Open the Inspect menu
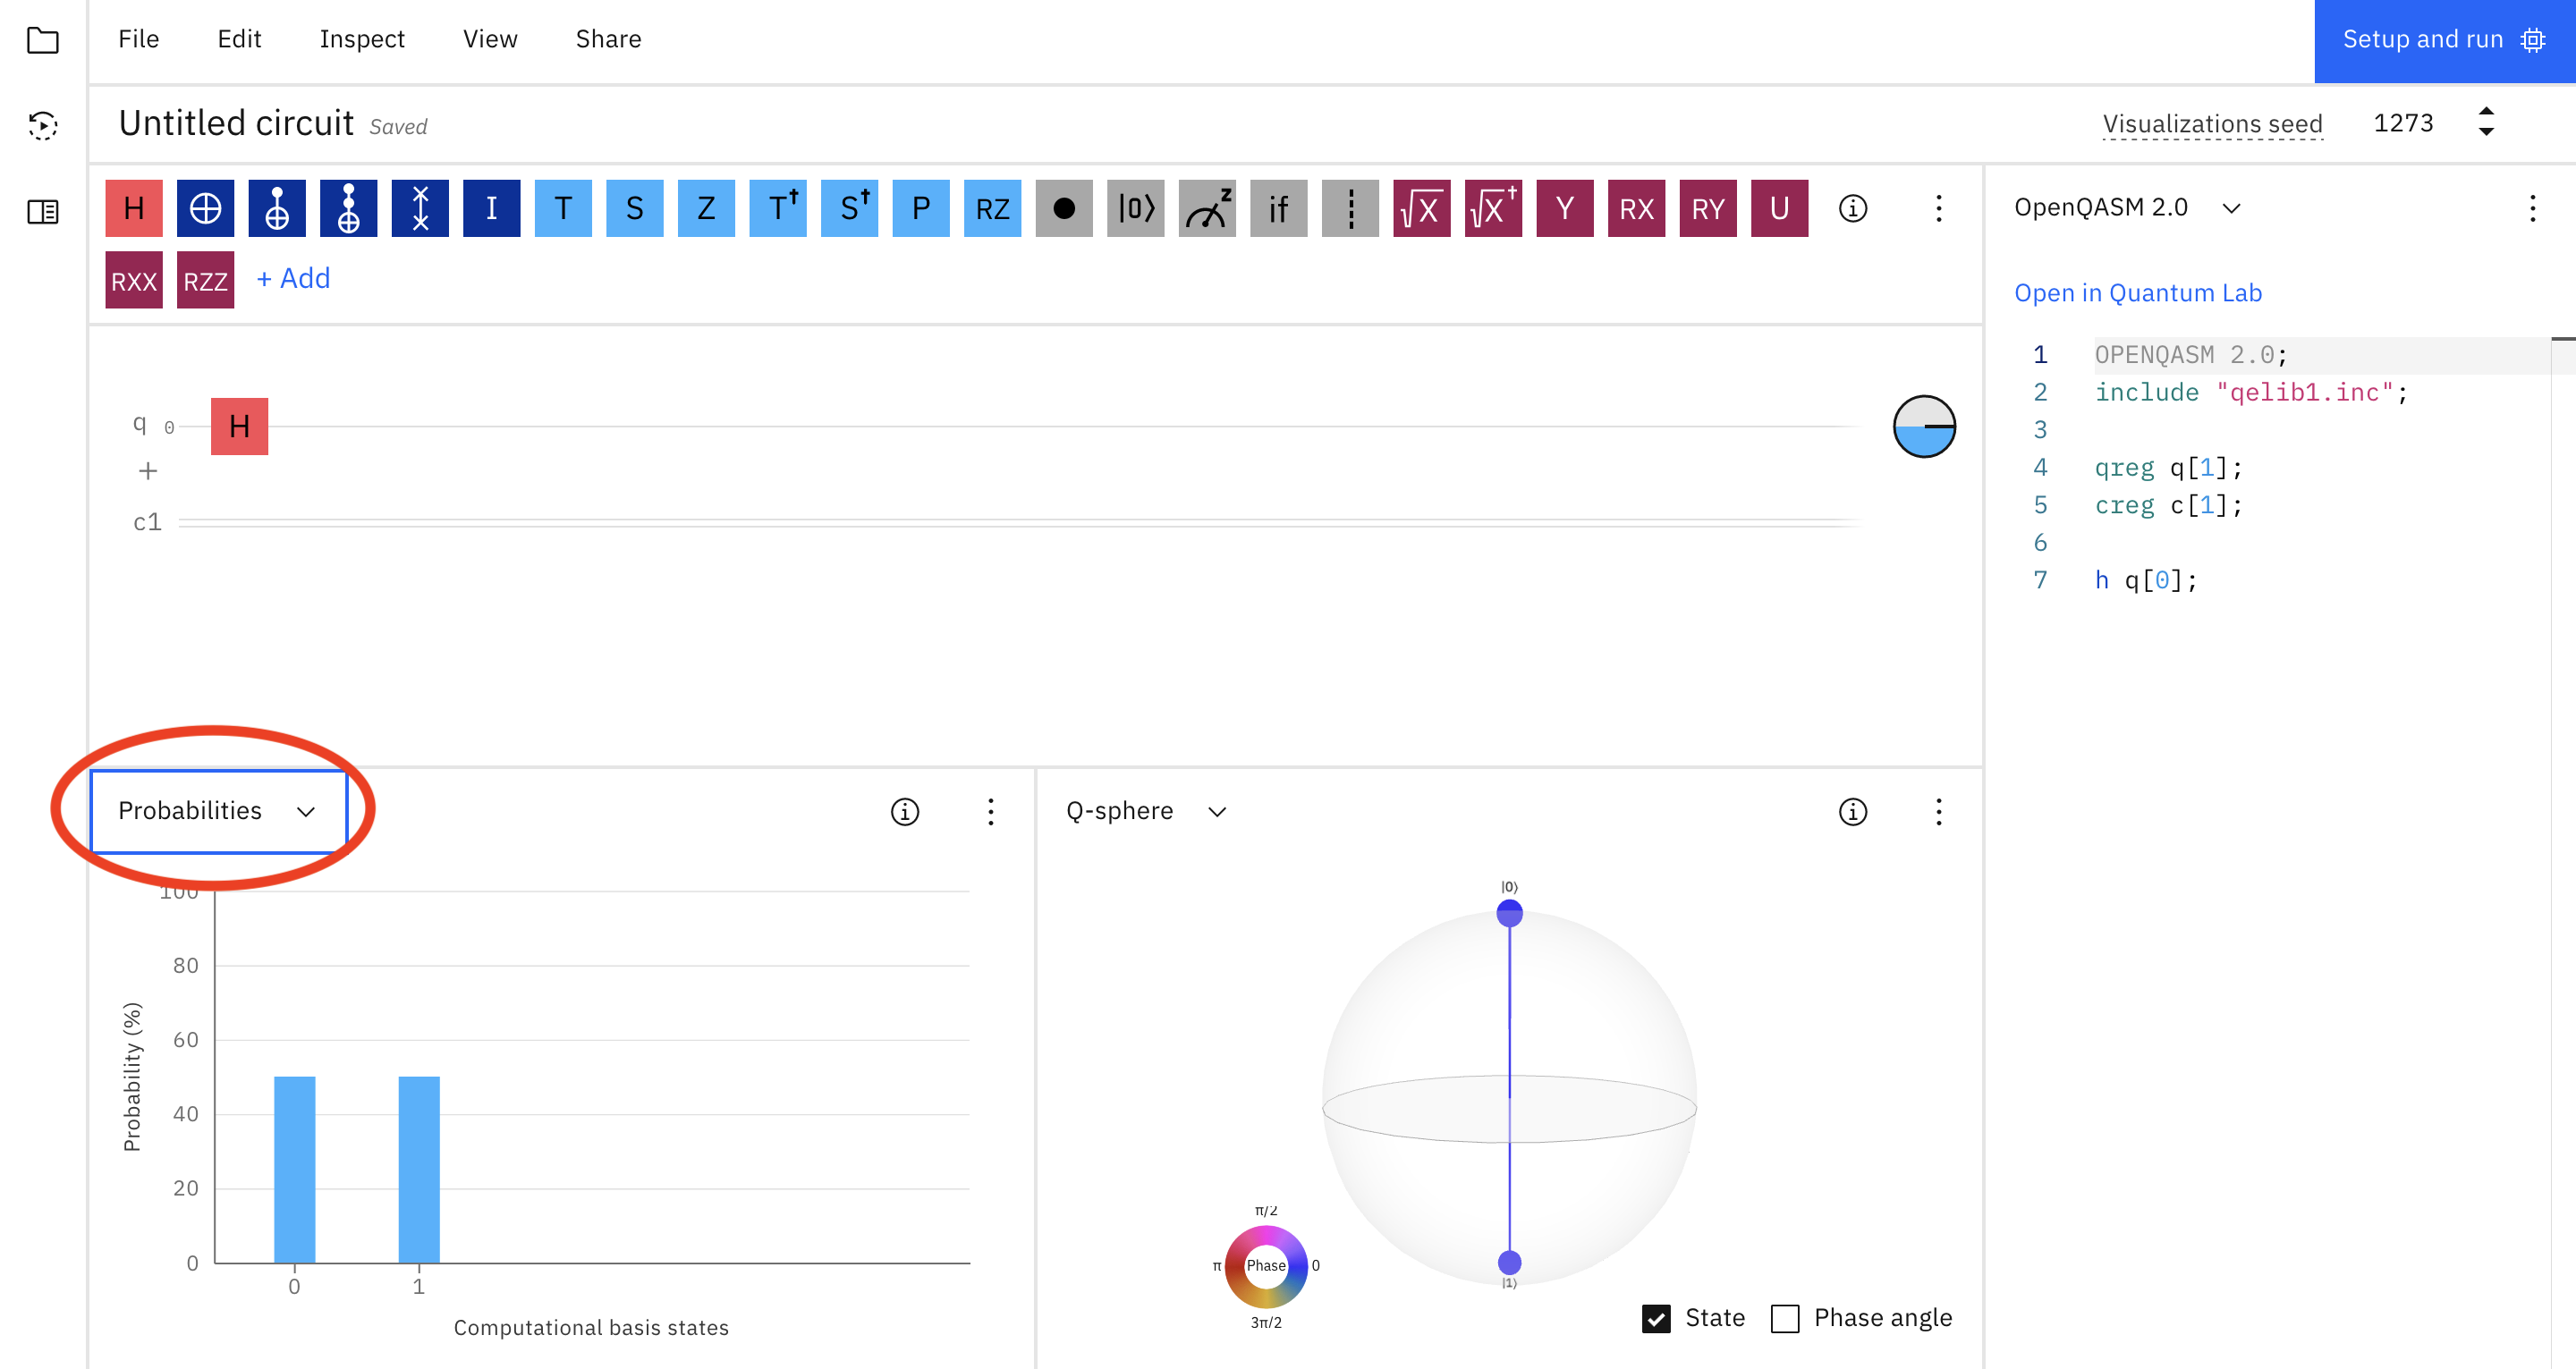This screenshot has width=2576, height=1369. [x=362, y=39]
